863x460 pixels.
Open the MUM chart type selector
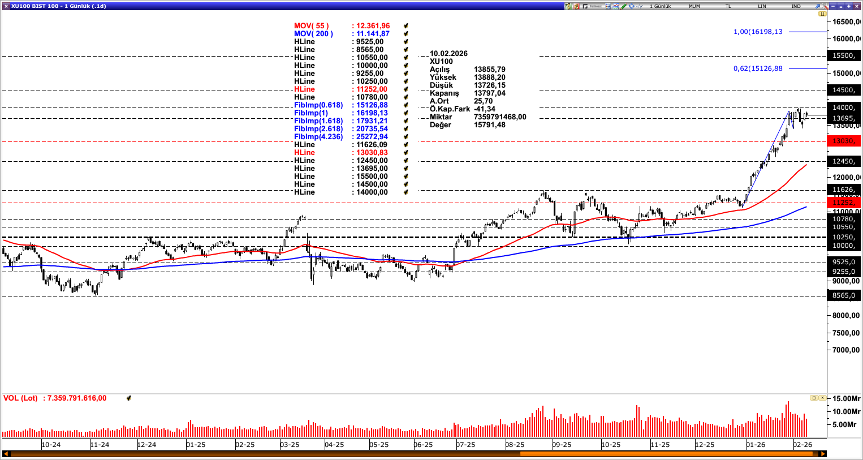(x=694, y=6)
